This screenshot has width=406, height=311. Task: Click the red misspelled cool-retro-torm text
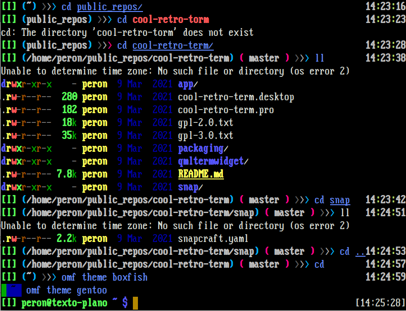(x=171, y=20)
